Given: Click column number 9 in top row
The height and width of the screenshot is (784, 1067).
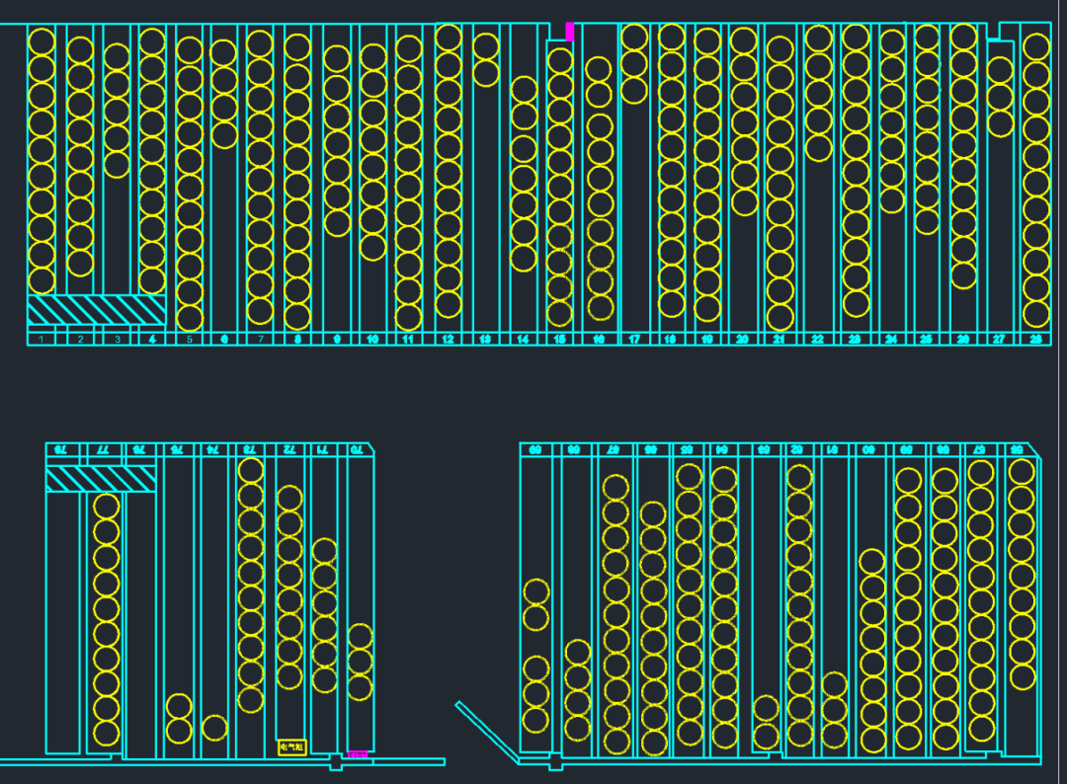Looking at the screenshot, I should pyautogui.click(x=338, y=339).
